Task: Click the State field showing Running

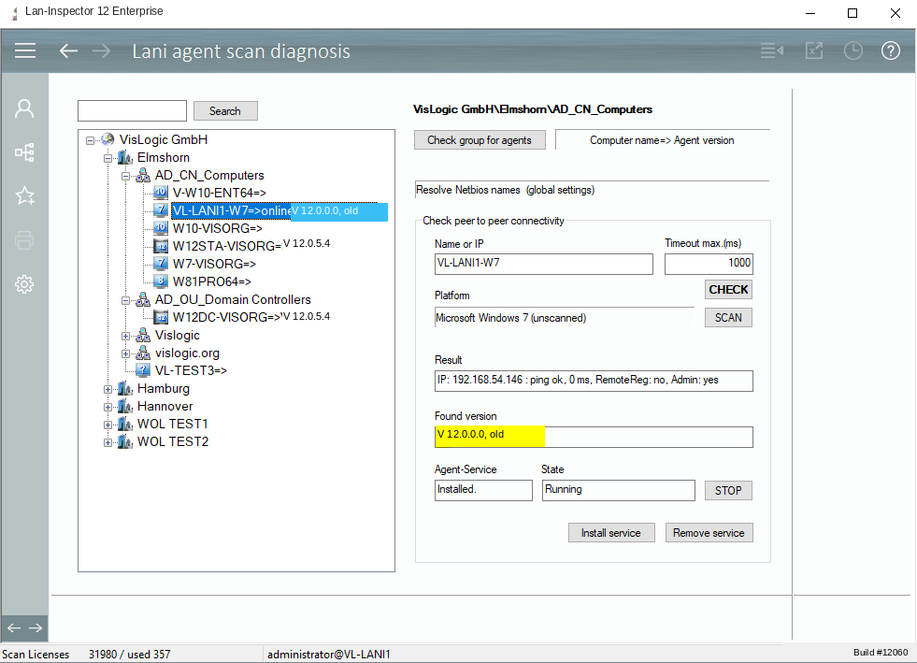Action: pyautogui.click(x=619, y=490)
